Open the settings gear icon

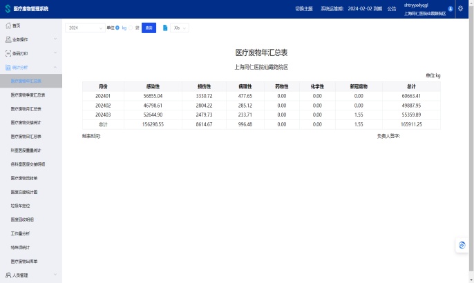click(x=461, y=9)
